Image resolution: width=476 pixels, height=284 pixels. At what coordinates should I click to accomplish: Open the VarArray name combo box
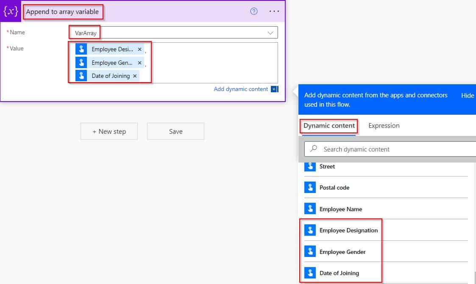[173, 33]
